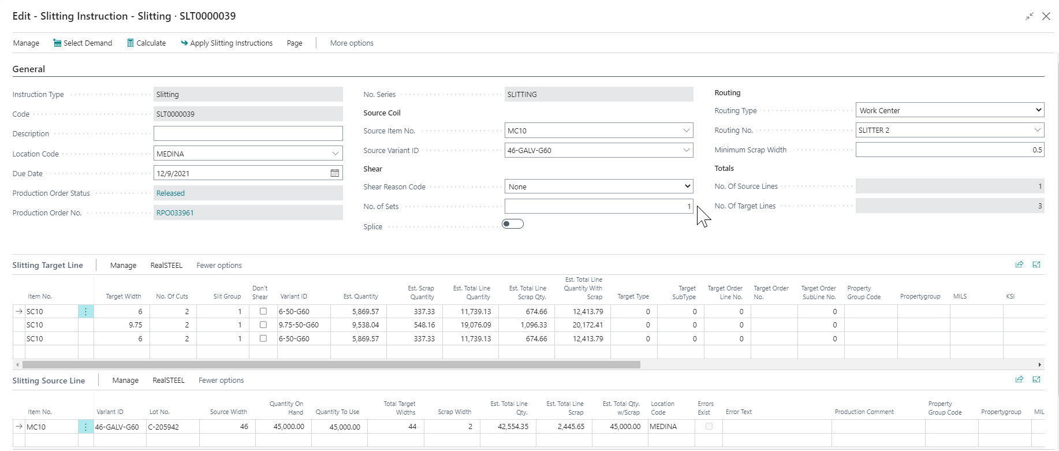Image resolution: width=1059 pixels, height=451 pixels.
Task: Open Manage menu of Slitting Source Line
Action: pyautogui.click(x=125, y=380)
